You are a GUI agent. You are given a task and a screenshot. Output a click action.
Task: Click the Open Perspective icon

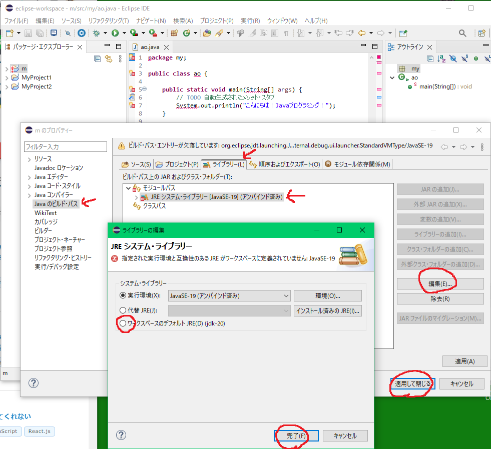(x=481, y=33)
